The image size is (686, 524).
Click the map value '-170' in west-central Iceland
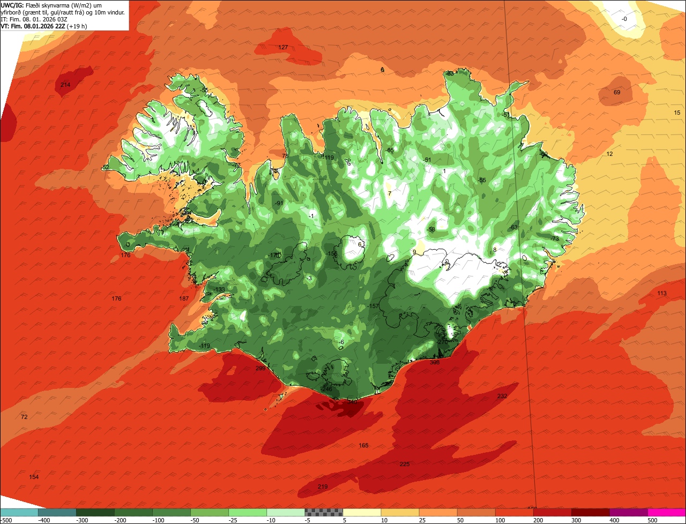click(x=275, y=255)
